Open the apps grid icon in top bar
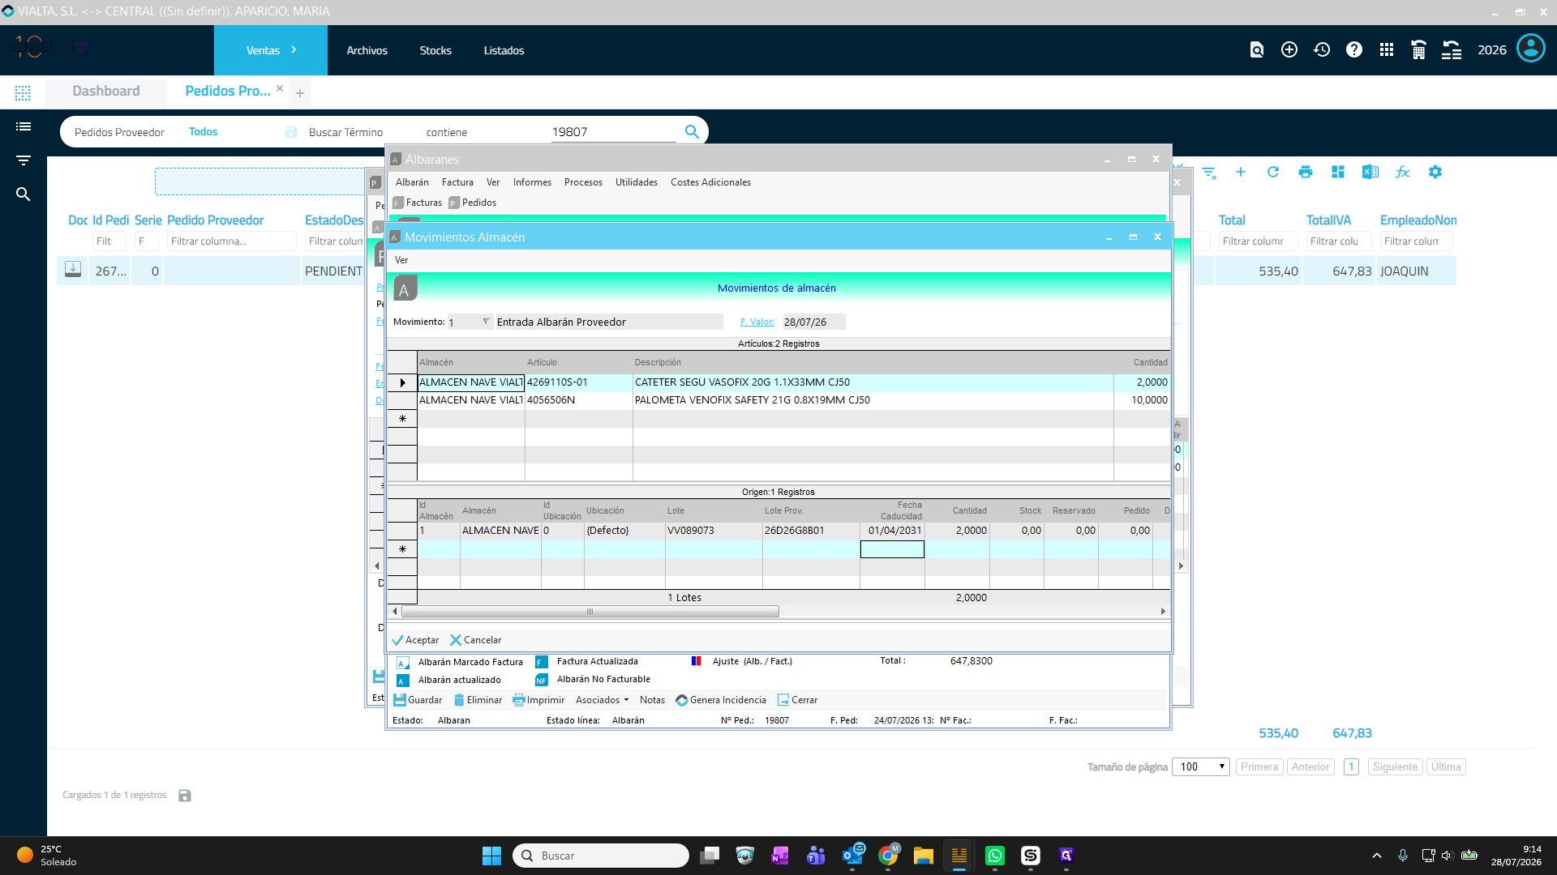 click(x=1387, y=50)
